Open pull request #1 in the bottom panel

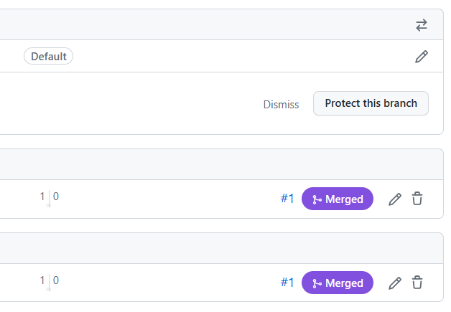point(287,283)
